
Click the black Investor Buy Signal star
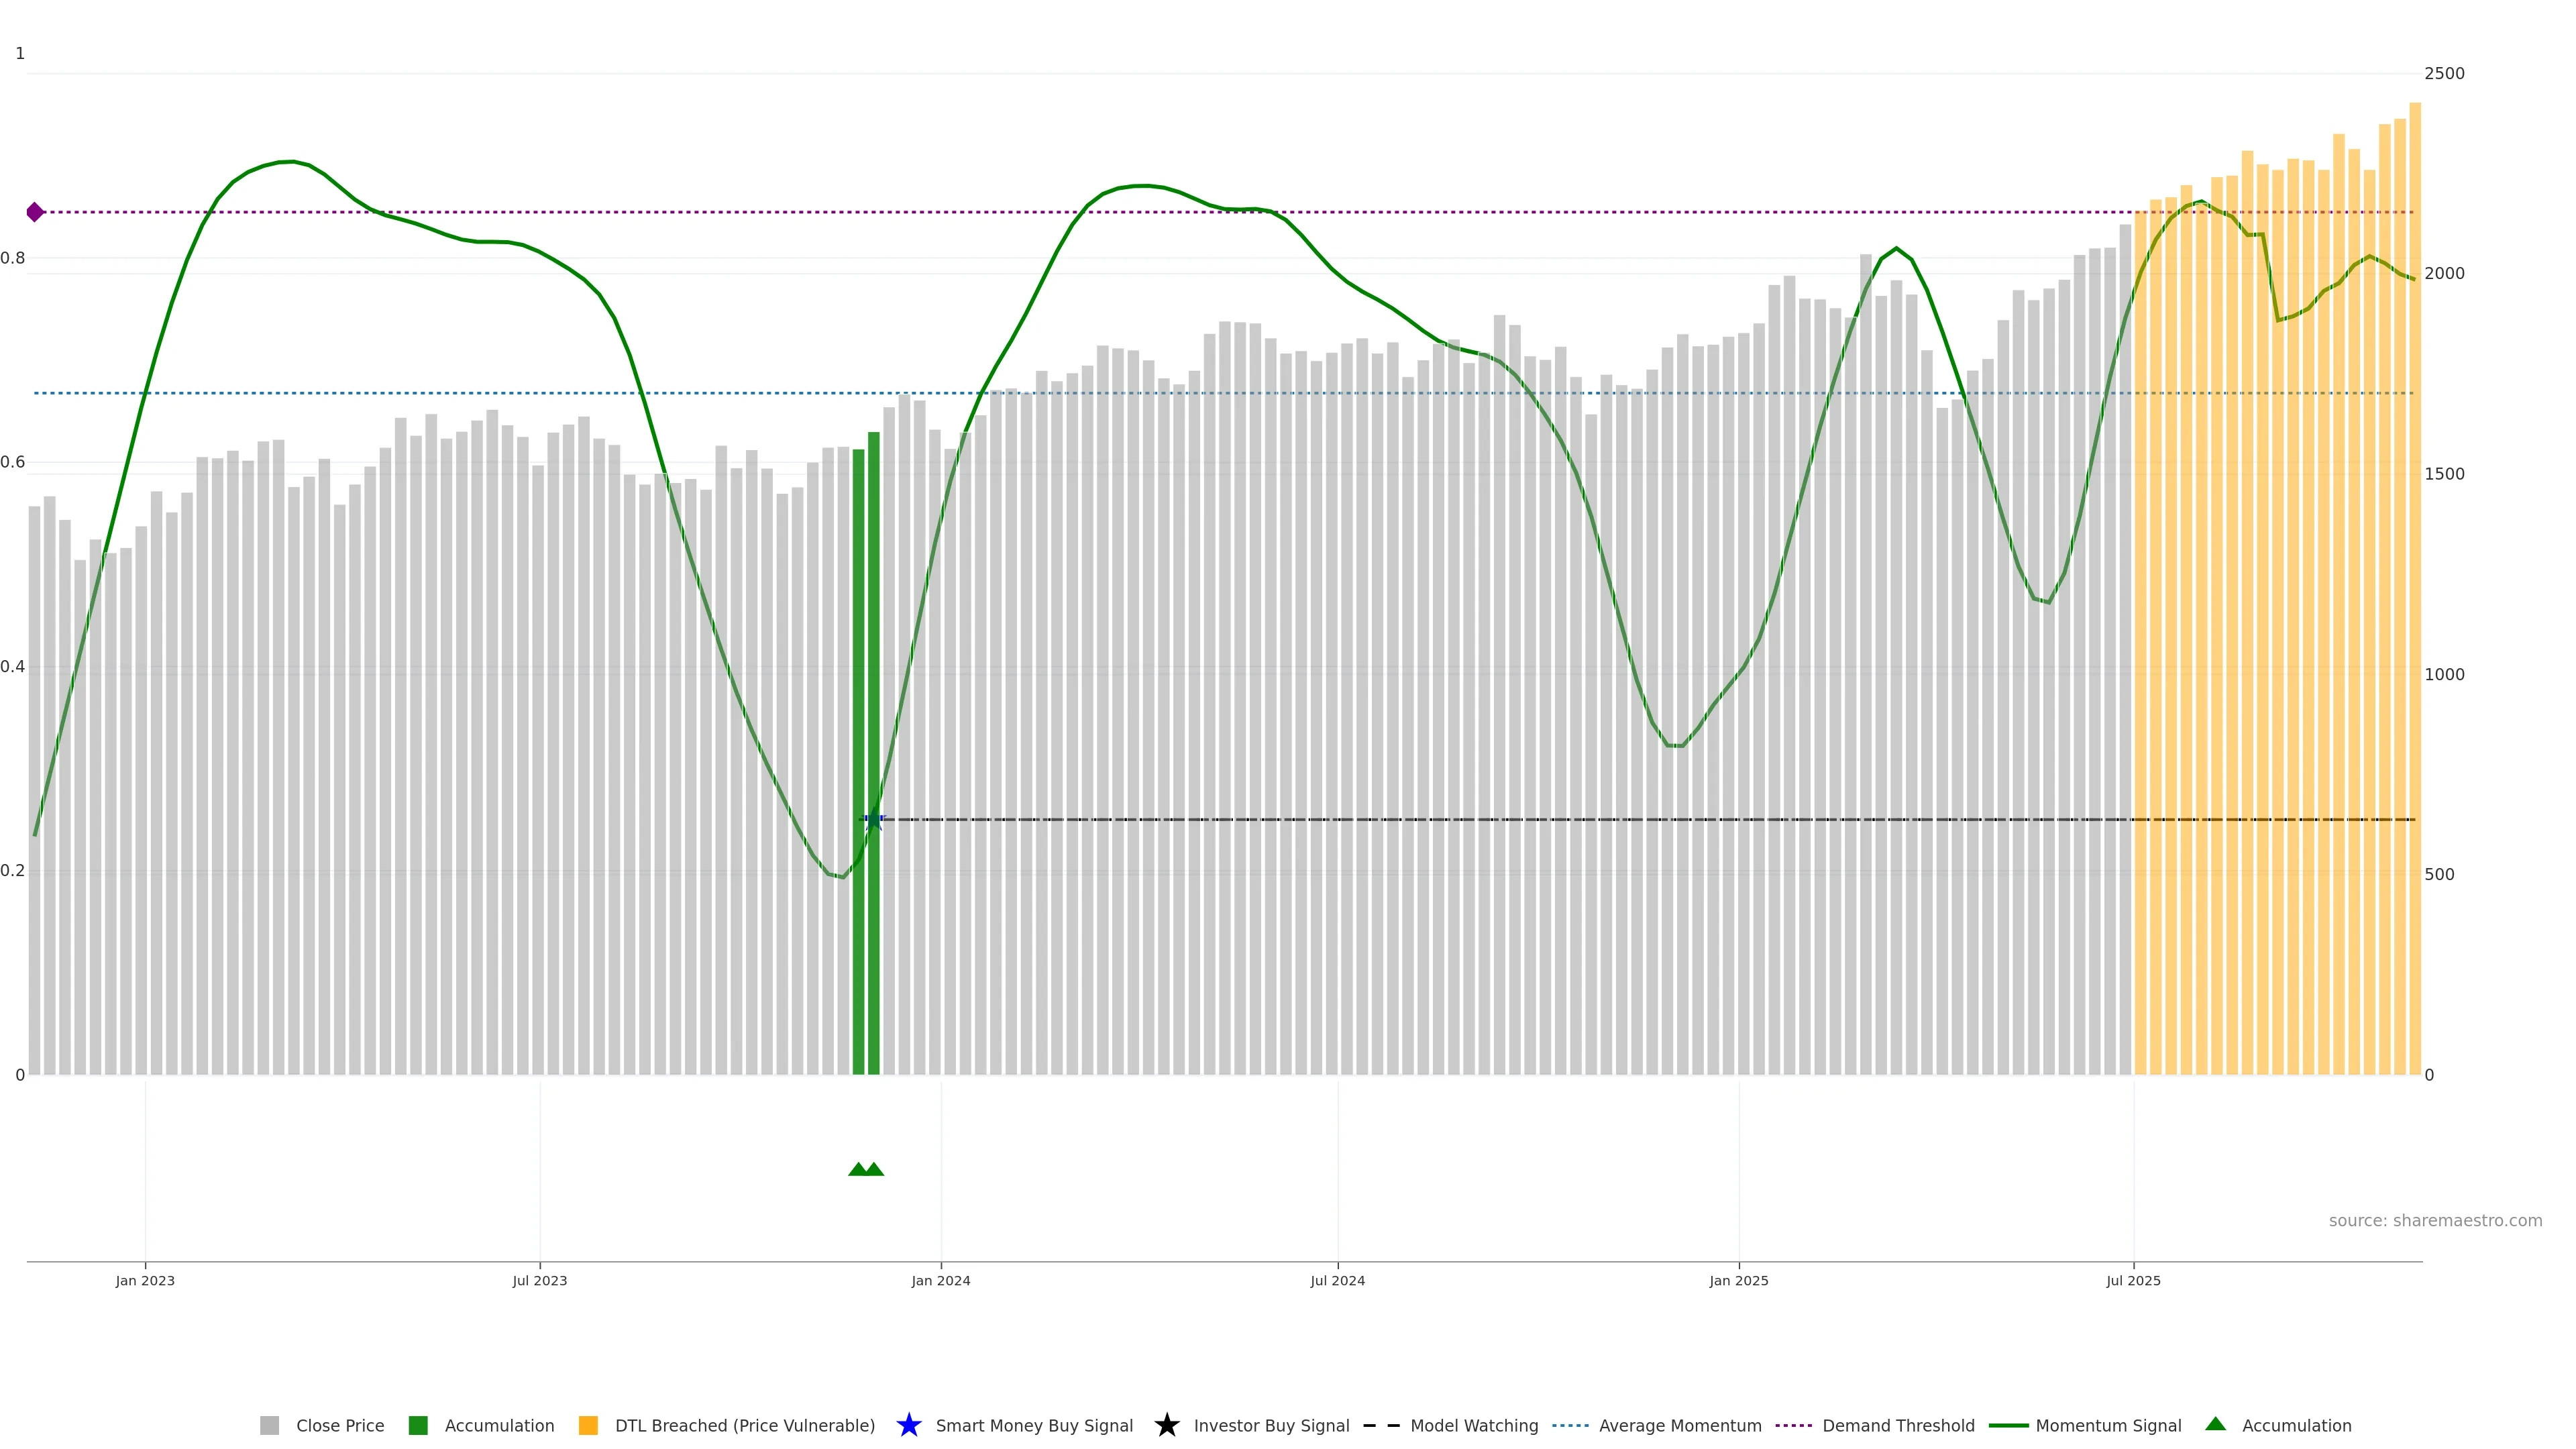1166,1425
